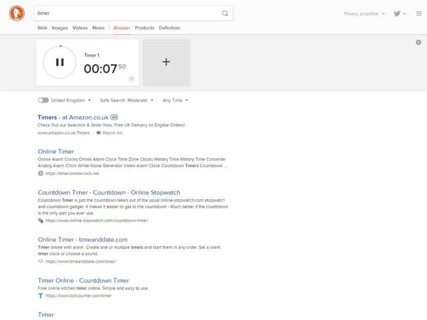Switch to the Images tab
This screenshot has width=427, height=320.
pos(60,28)
